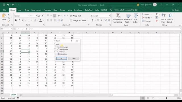Add a new sheet plus button
The height and width of the screenshot is (102, 182).
21,95
